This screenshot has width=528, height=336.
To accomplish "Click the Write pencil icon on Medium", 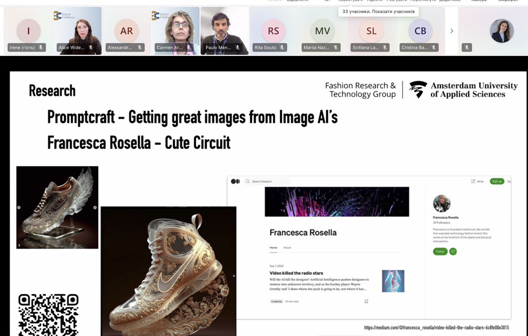I will click(x=473, y=181).
